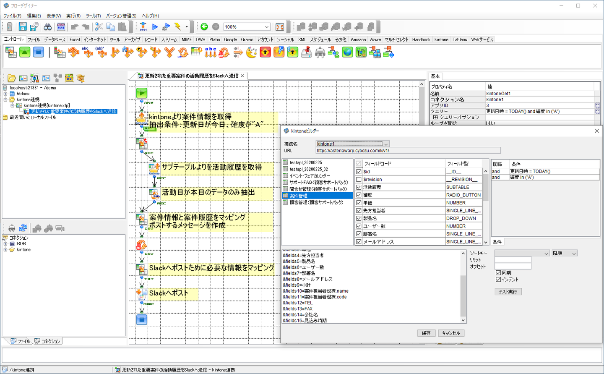Click the green back arrow icon

coord(204,27)
